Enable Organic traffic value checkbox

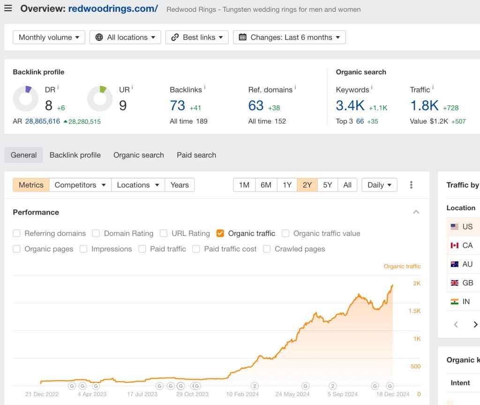coord(285,233)
